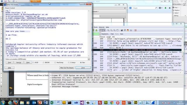Expand the Frame 97 tree node
187x105 pixels.
point(51,76)
